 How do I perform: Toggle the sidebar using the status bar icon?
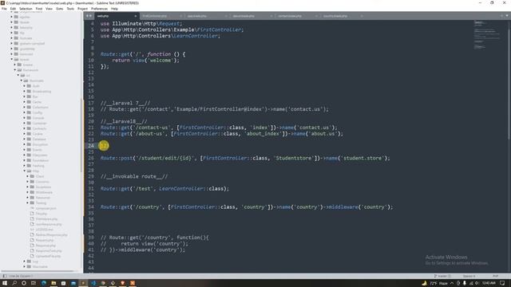click(x=5, y=276)
